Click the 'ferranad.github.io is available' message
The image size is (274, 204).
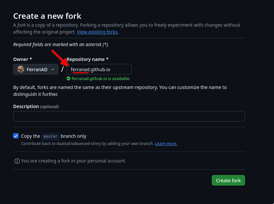101,79
